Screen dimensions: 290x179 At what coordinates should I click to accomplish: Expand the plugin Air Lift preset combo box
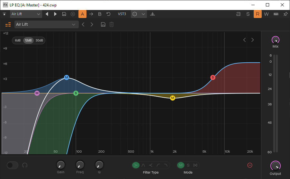(x=46, y=24)
